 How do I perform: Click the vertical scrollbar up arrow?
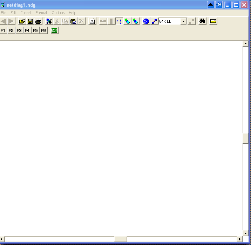coord(245,43)
